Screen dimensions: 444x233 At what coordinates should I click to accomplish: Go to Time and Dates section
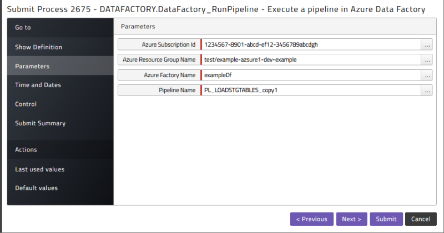(x=60, y=85)
